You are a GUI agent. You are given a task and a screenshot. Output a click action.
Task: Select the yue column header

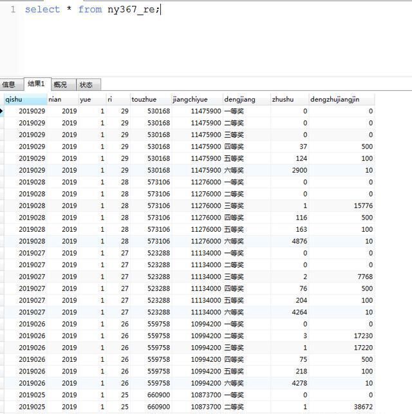point(91,99)
